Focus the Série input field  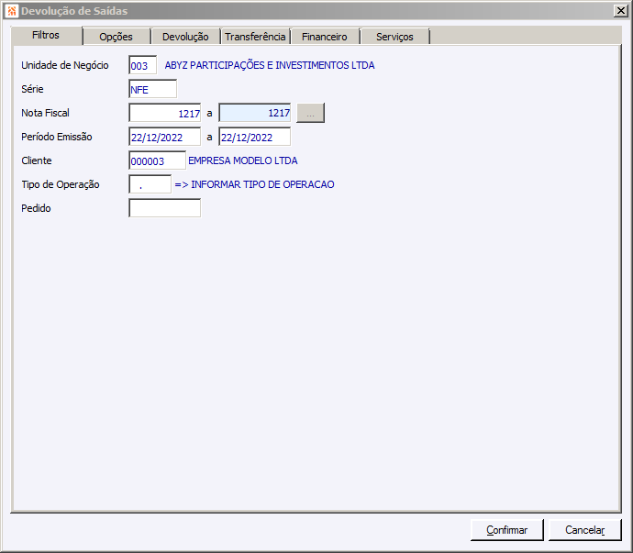[153, 89]
